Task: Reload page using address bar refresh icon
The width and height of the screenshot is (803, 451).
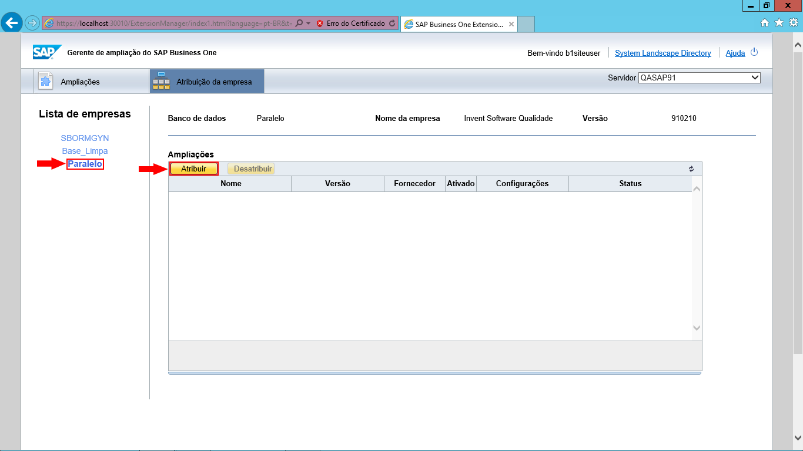Action: [x=392, y=23]
